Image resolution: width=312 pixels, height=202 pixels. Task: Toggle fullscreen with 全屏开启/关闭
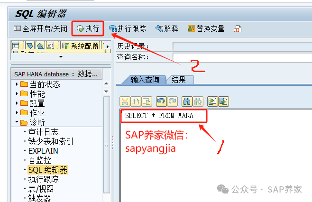(41, 28)
